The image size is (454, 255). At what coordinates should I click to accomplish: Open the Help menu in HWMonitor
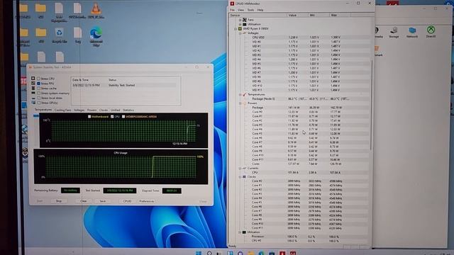[260, 10]
